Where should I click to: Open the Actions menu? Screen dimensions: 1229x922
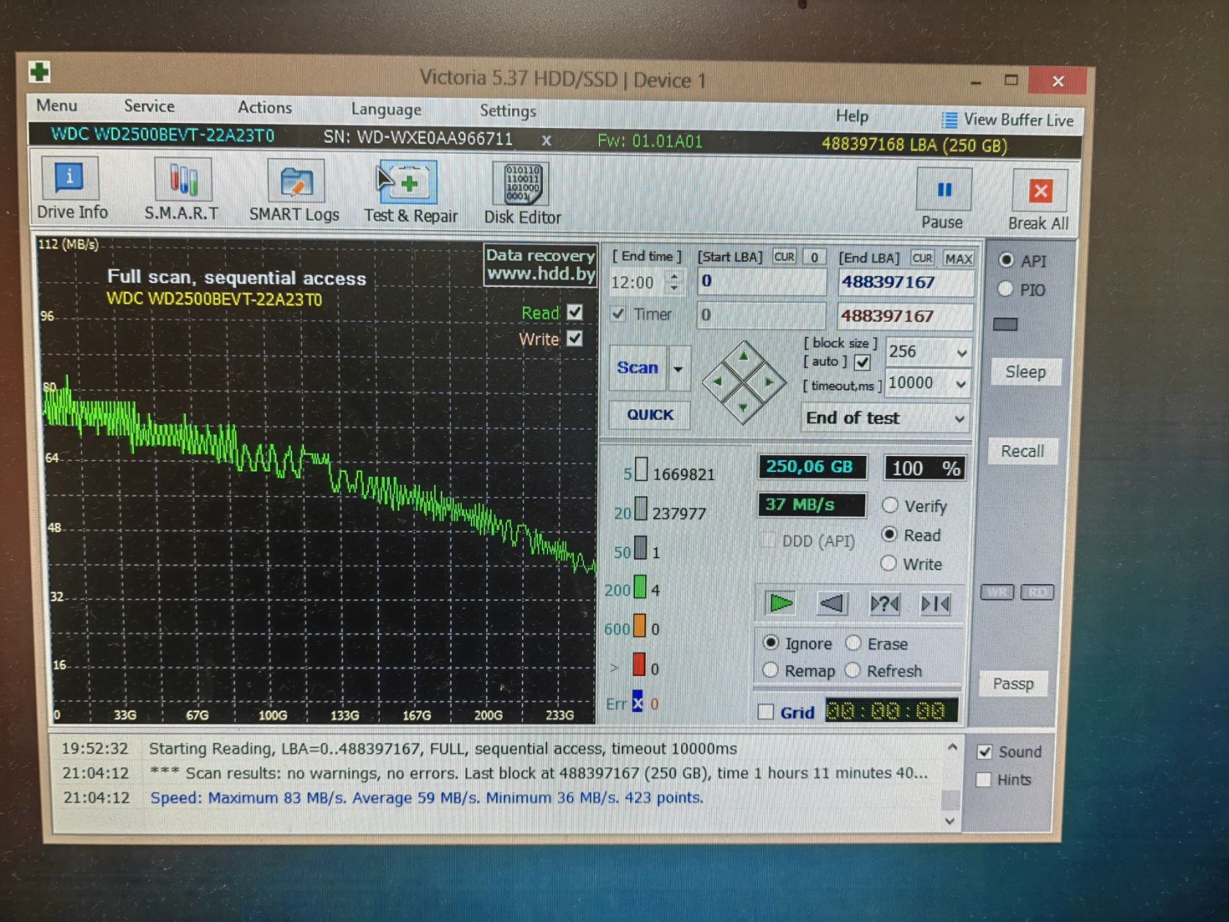click(265, 108)
